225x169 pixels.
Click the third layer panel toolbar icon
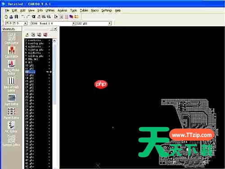(x=39, y=35)
